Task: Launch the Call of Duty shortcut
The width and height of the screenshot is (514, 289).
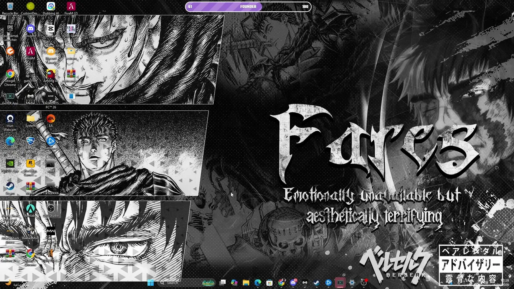Action: 51,235
